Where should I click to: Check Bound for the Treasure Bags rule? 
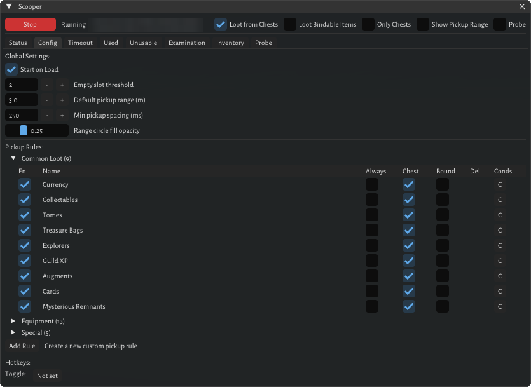coord(443,230)
